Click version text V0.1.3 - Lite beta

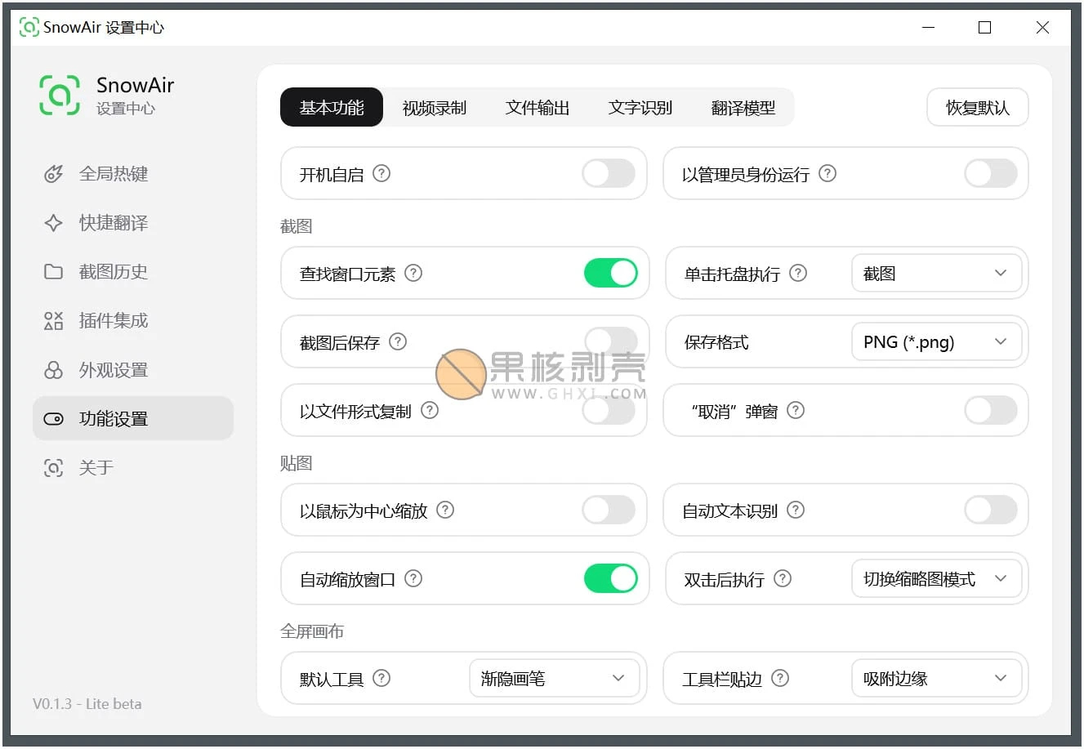87,703
